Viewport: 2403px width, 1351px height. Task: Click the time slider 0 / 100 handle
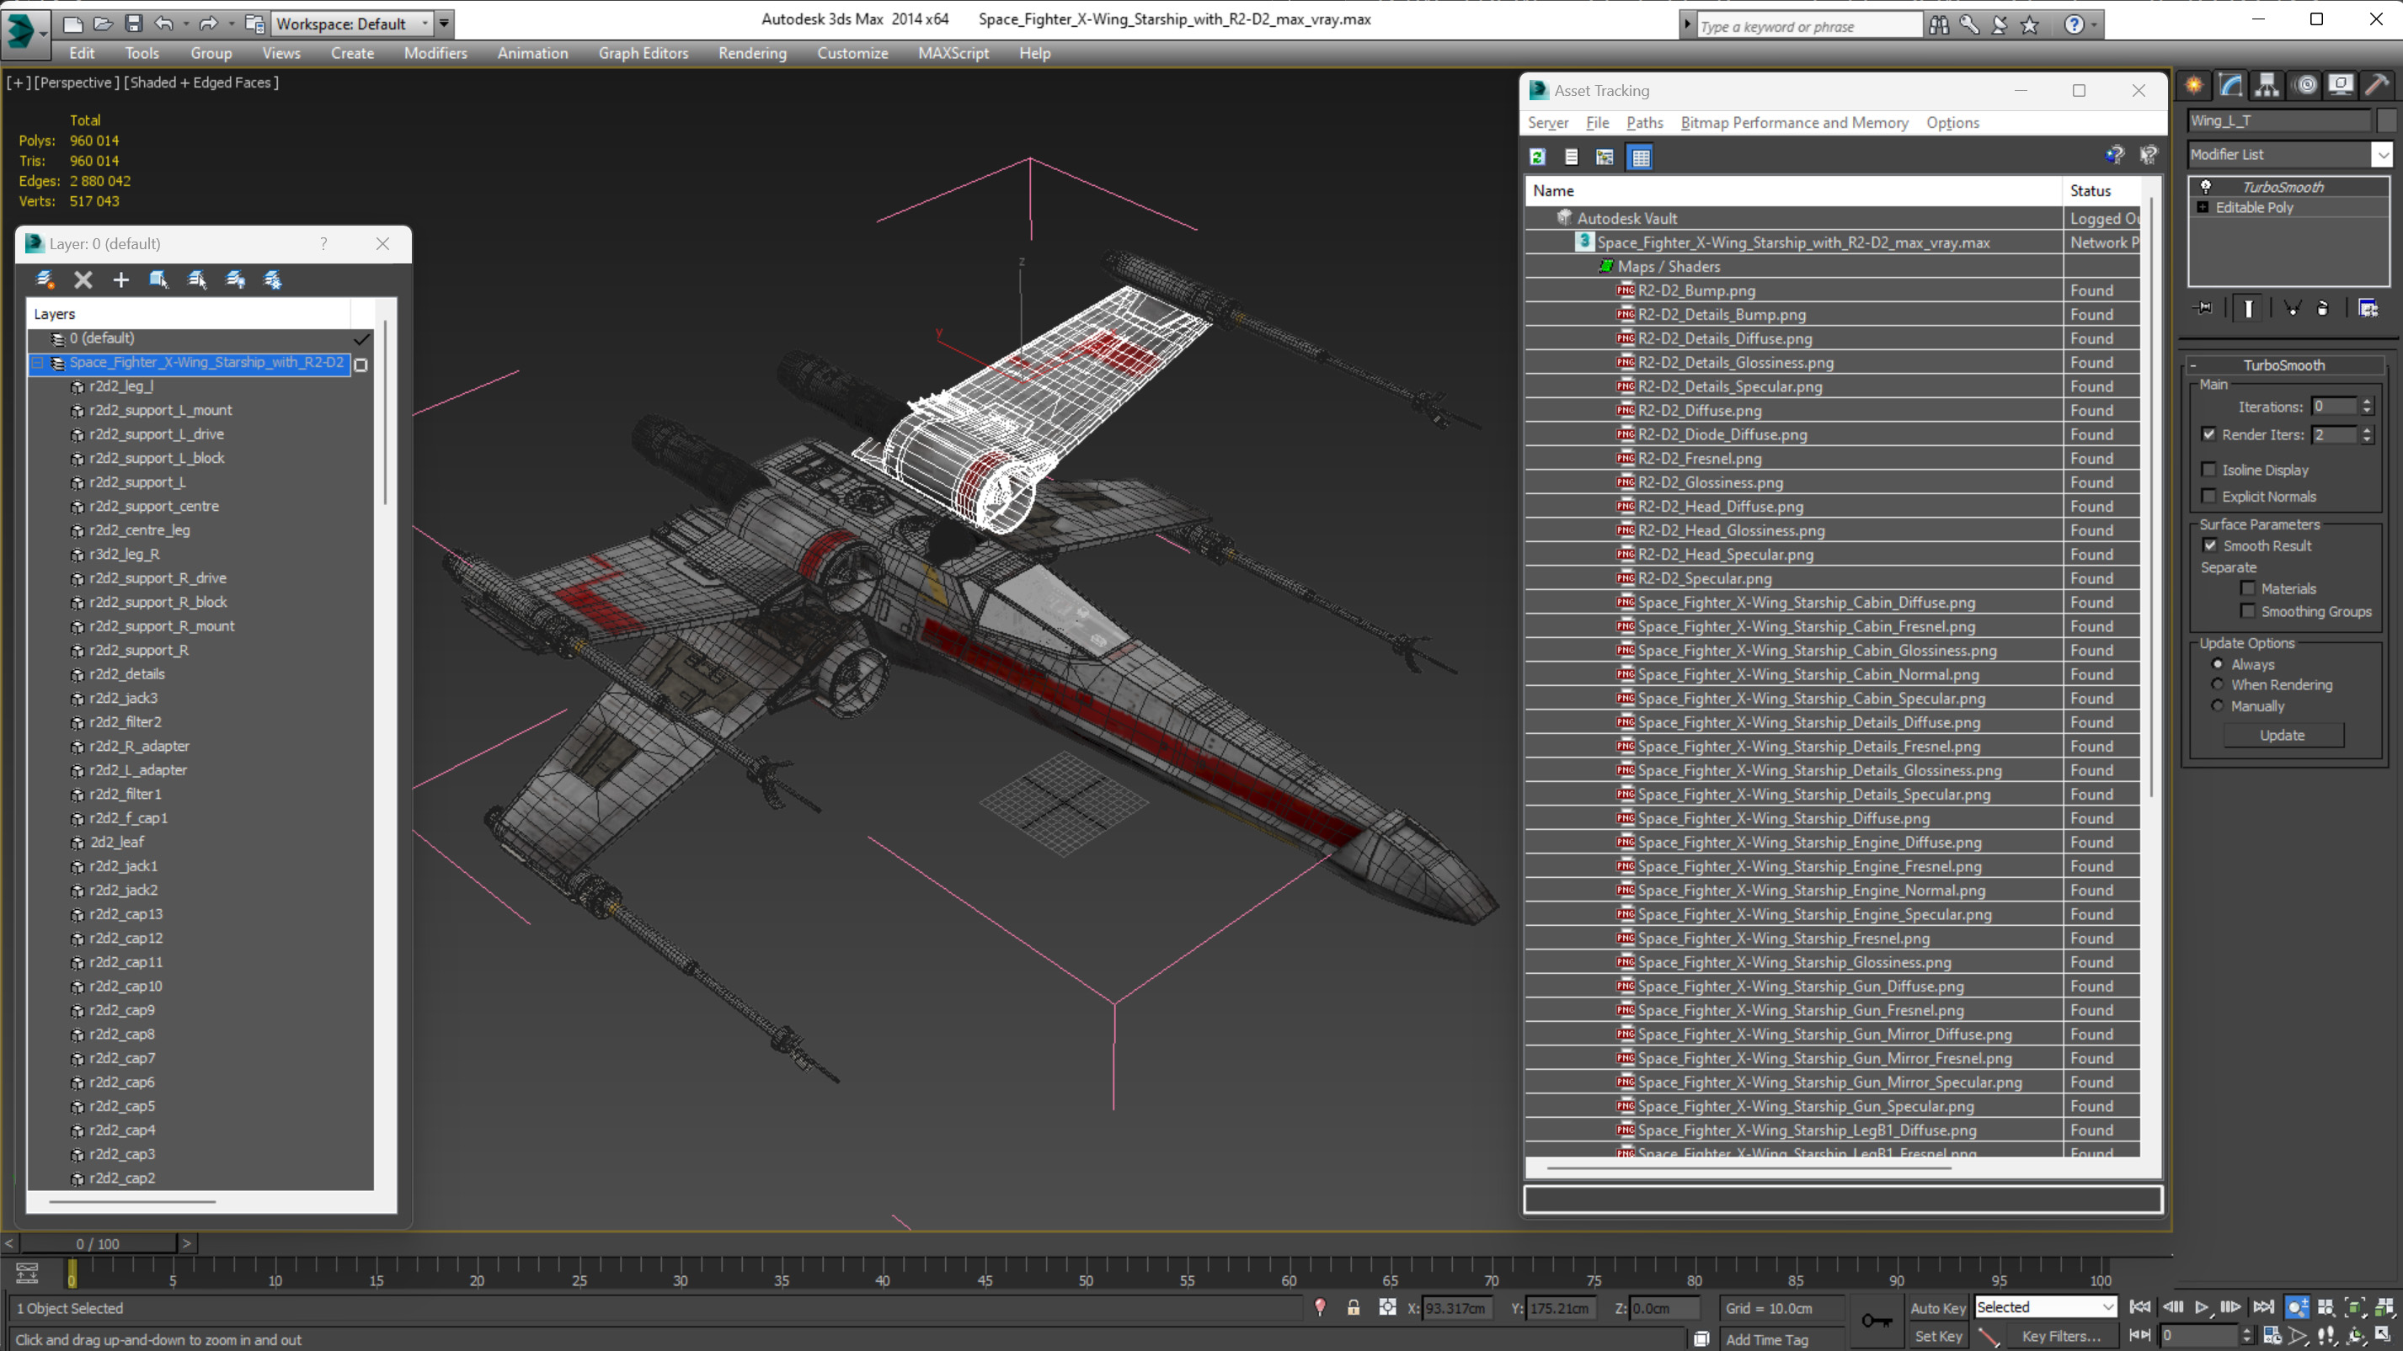coord(98,1244)
